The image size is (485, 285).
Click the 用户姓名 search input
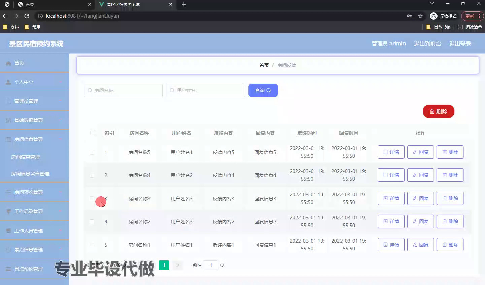click(x=205, y=90)
